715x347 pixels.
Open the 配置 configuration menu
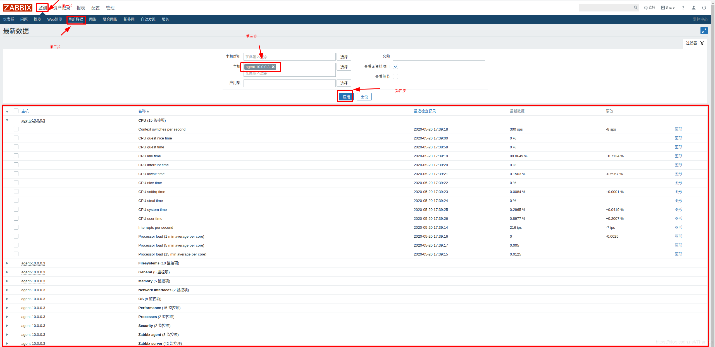tap(96, 8)
